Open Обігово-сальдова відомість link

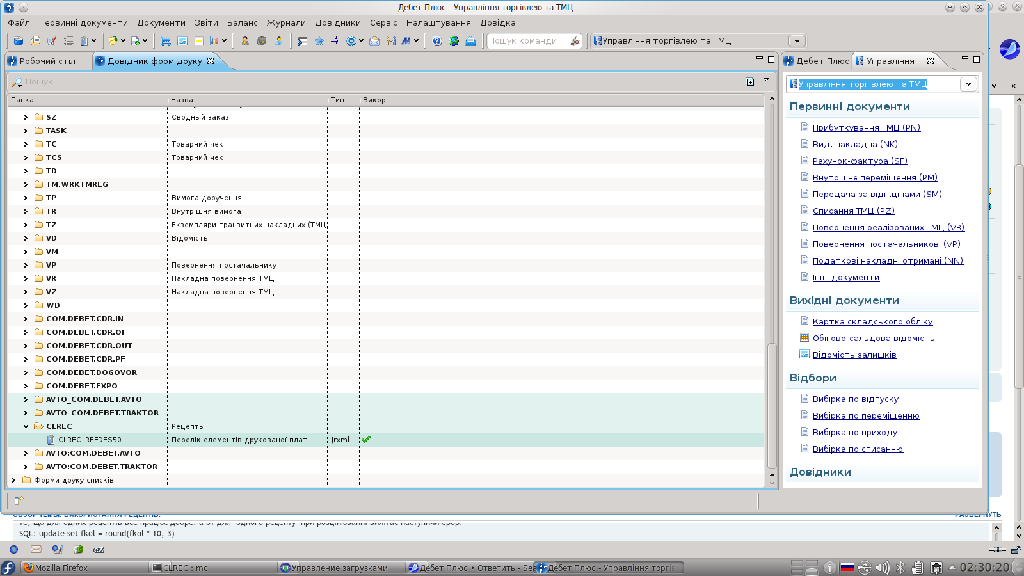coord(874,338)
